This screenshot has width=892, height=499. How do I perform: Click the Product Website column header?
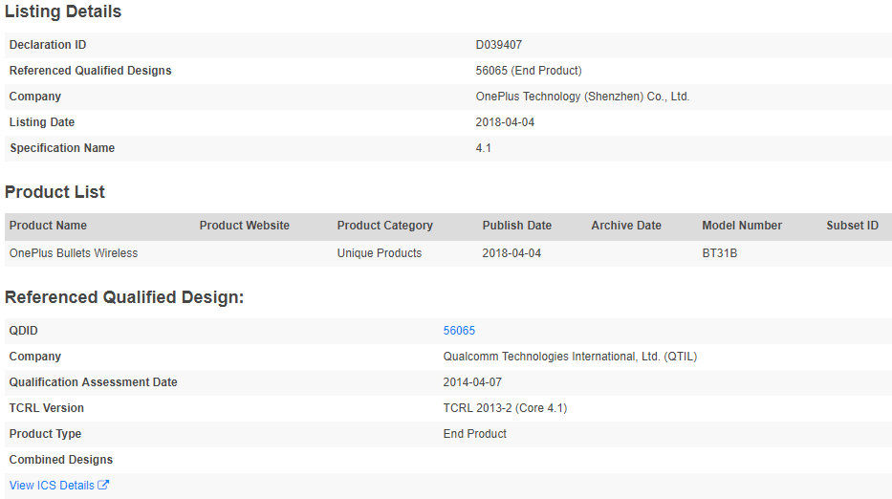(244, 226)
